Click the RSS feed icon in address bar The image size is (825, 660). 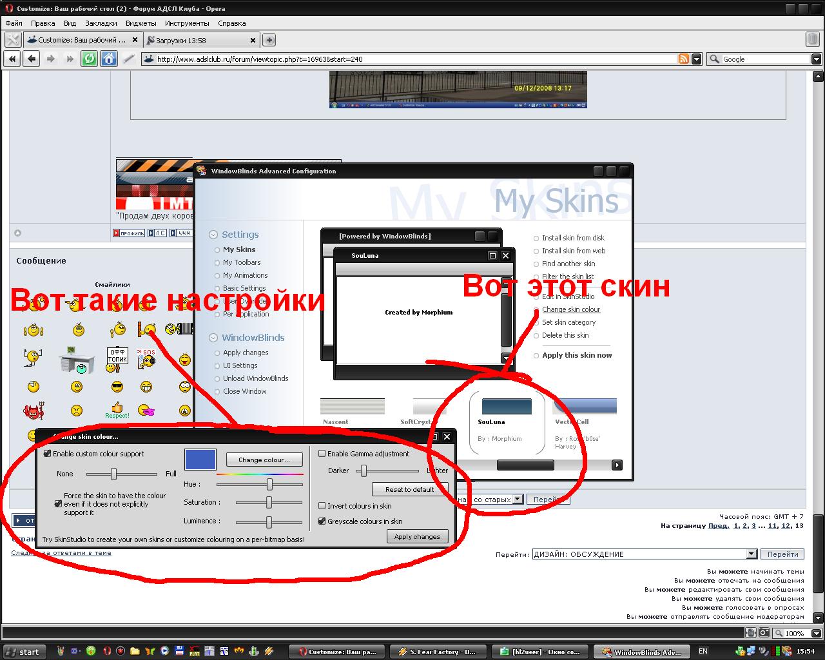click(684, 59)
